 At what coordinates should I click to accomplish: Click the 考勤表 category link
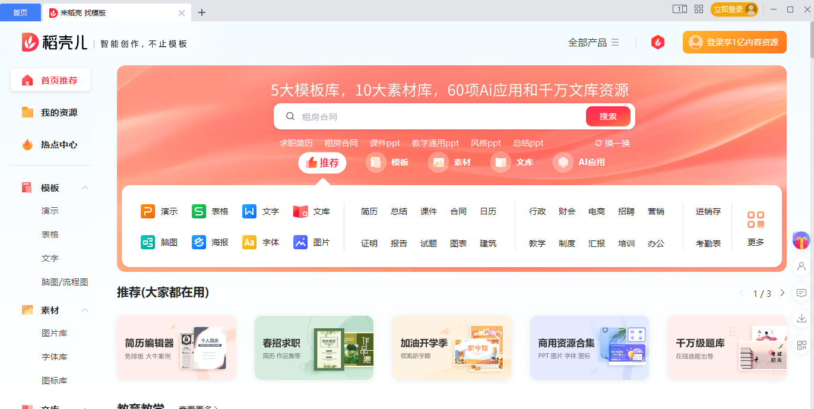point(708,243)
